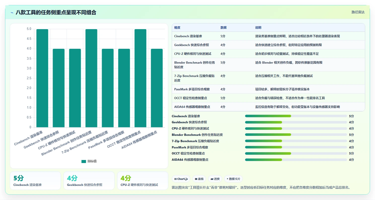Click the Geekbench 快速综合参照 progress bar
This screenshot has width=375, height=200.
pyautogui.click(x=296, y=122)
